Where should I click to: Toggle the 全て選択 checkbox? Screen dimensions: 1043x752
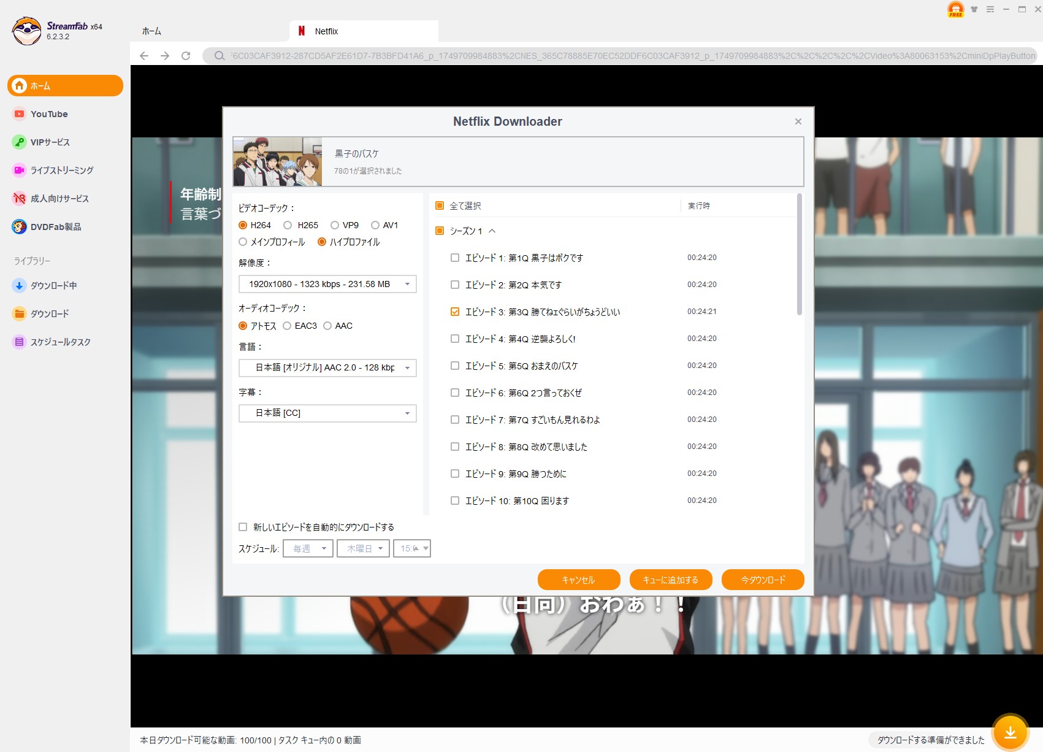click(x=439, y=205)
